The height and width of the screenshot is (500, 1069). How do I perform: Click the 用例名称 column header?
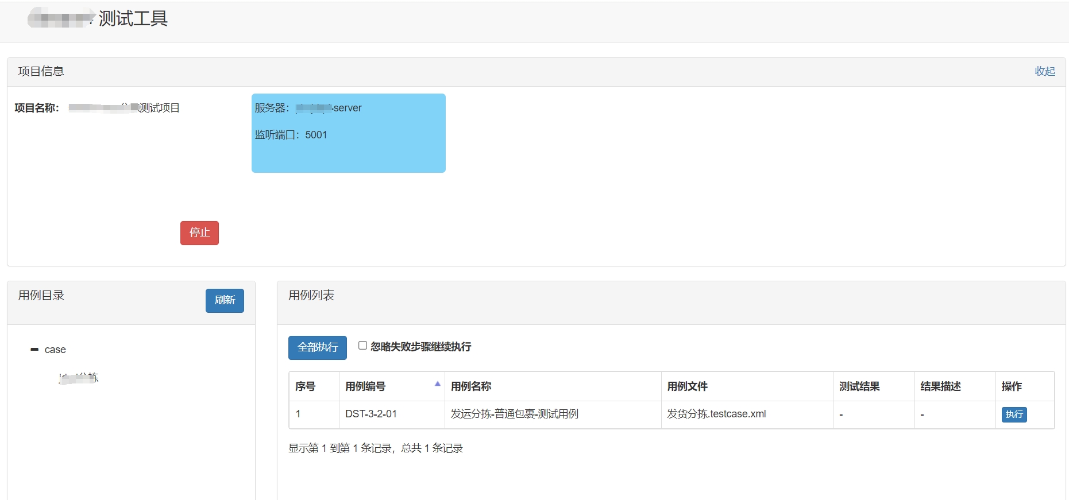pyautogui.click(x=553, y=386)
